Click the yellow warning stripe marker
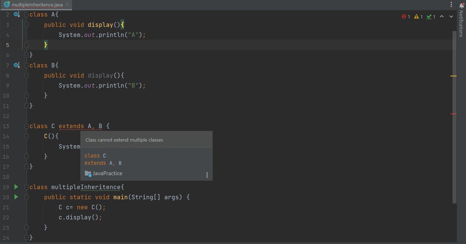 tap(454, 76)
